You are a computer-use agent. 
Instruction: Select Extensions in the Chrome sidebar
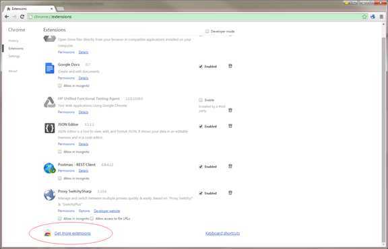point(16,48)
